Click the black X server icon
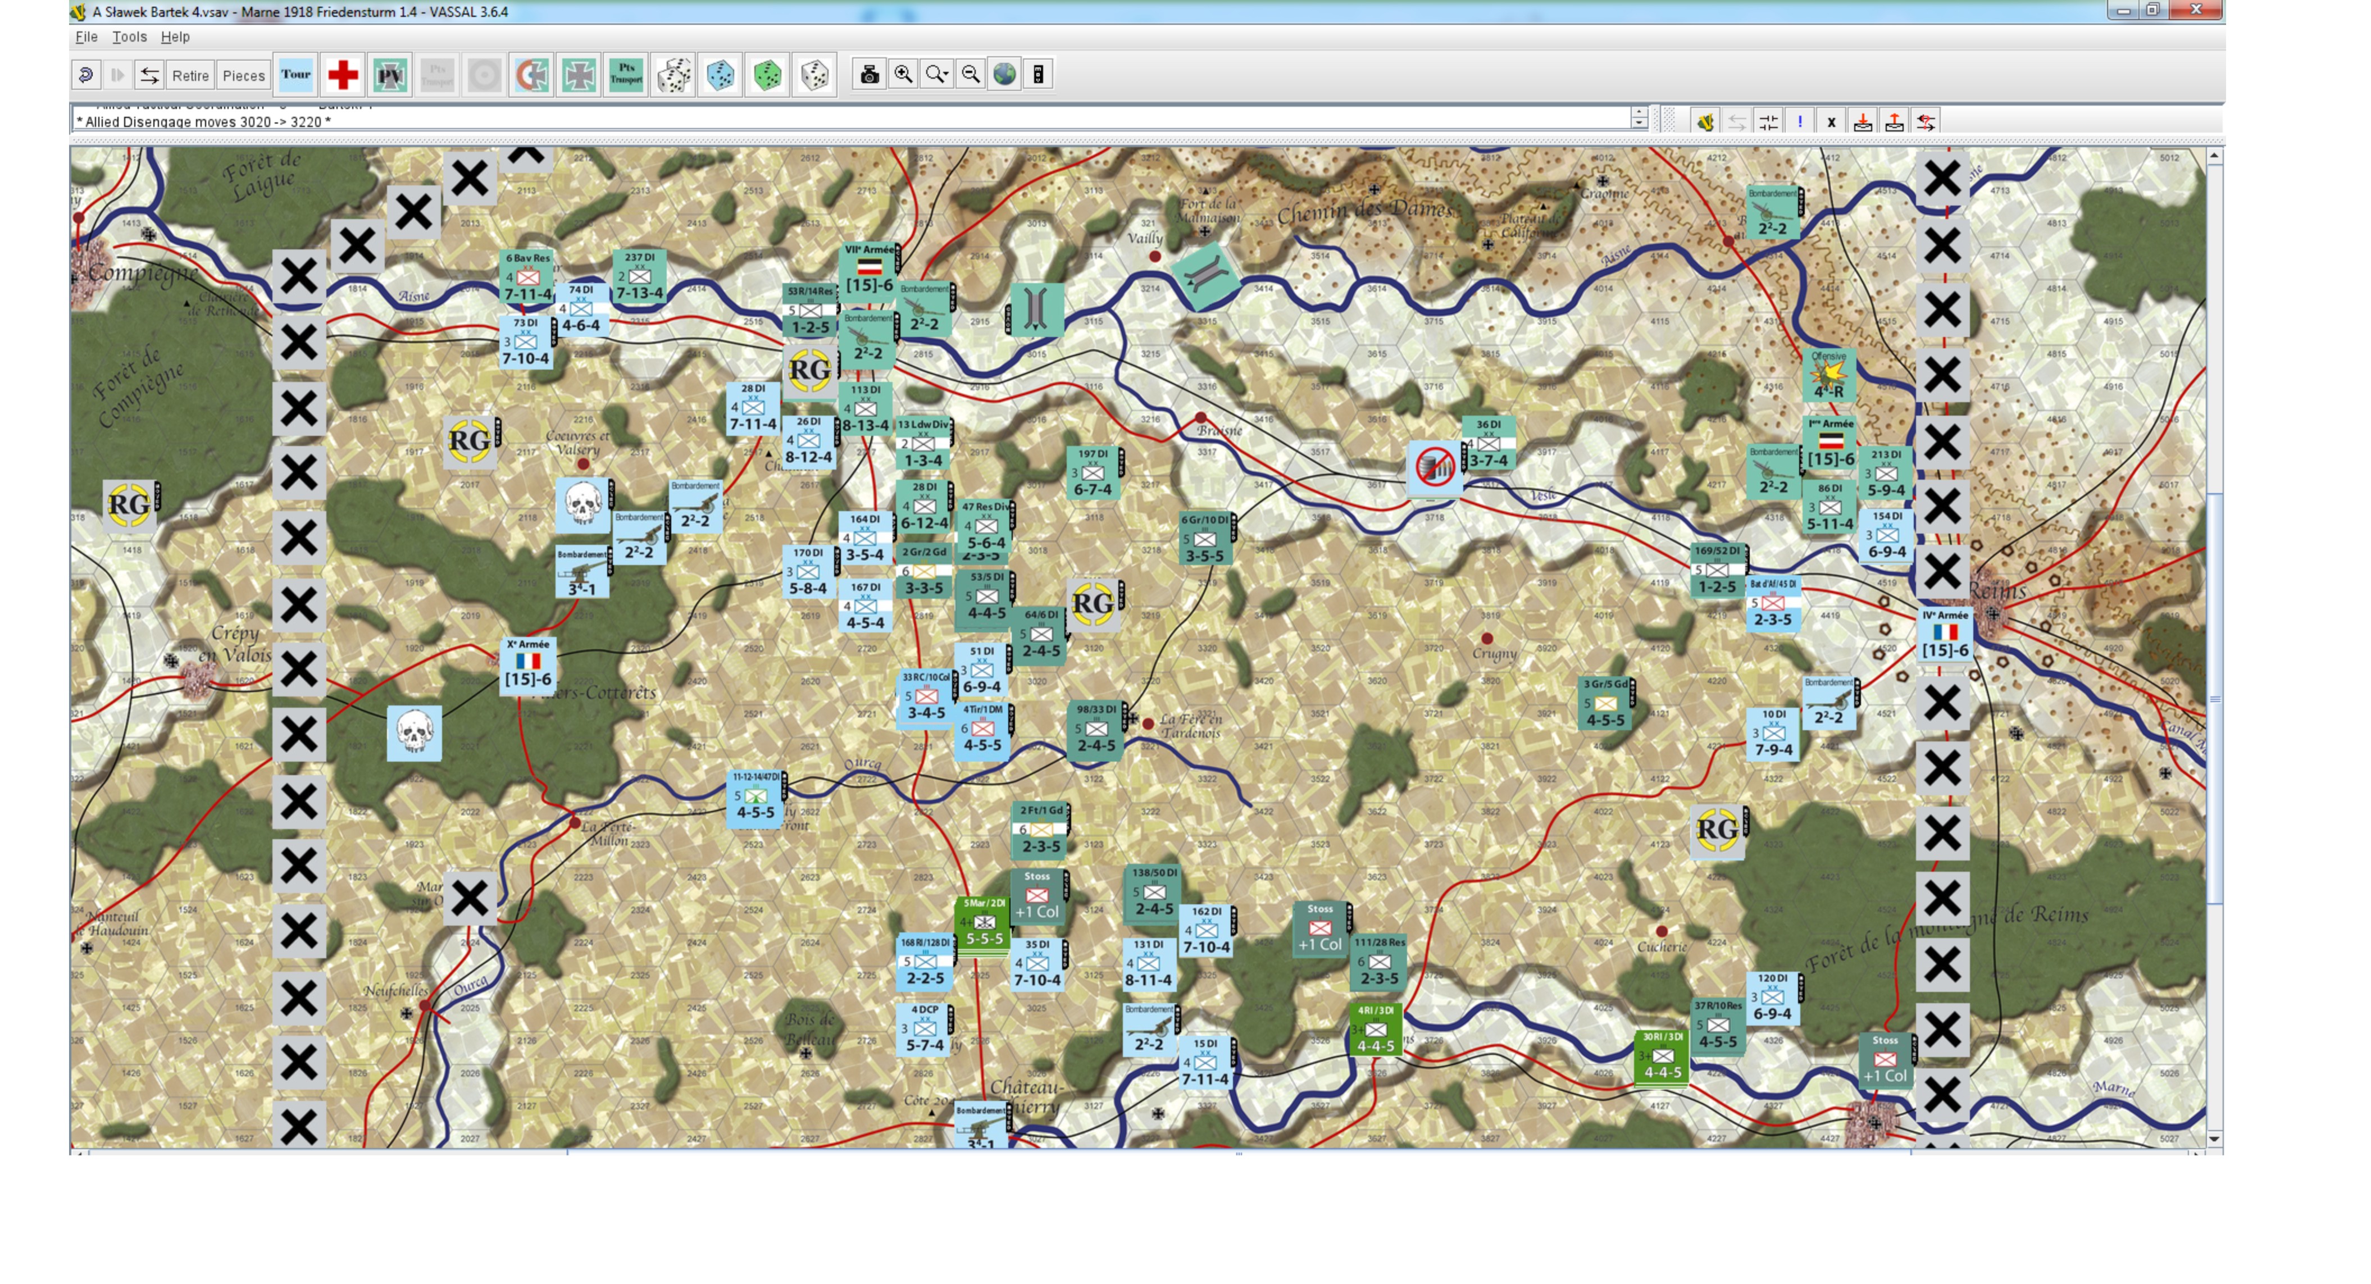The width and height of the screenshot is (2371, 1284). (x=1831, y=121)
